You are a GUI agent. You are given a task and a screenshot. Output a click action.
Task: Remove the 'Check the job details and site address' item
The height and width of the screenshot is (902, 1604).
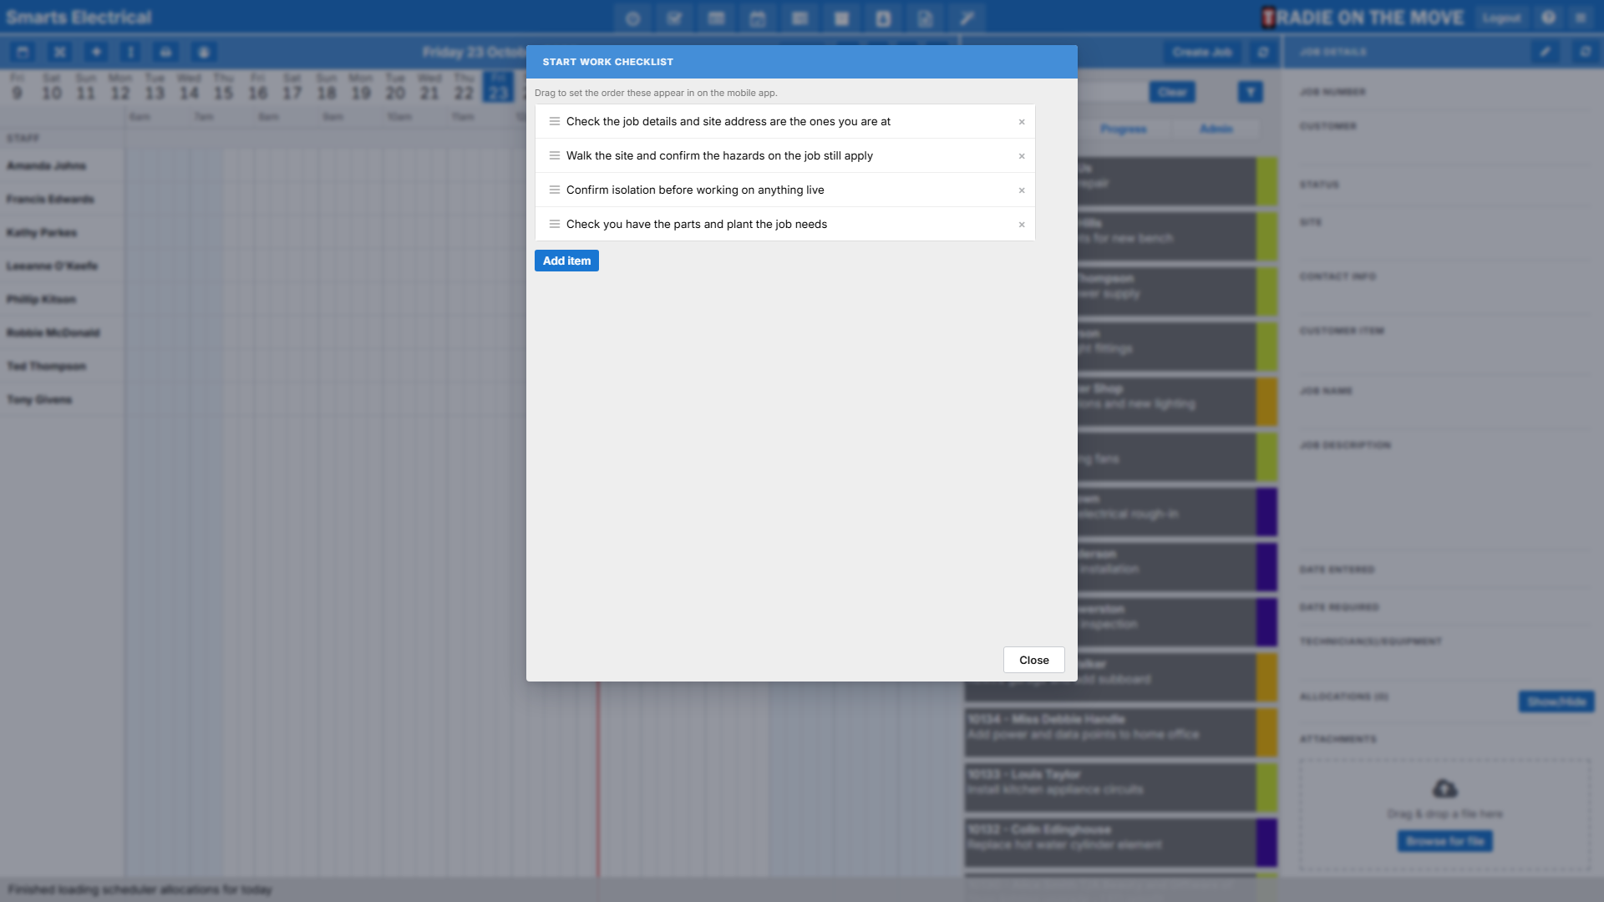[1021, 122]
